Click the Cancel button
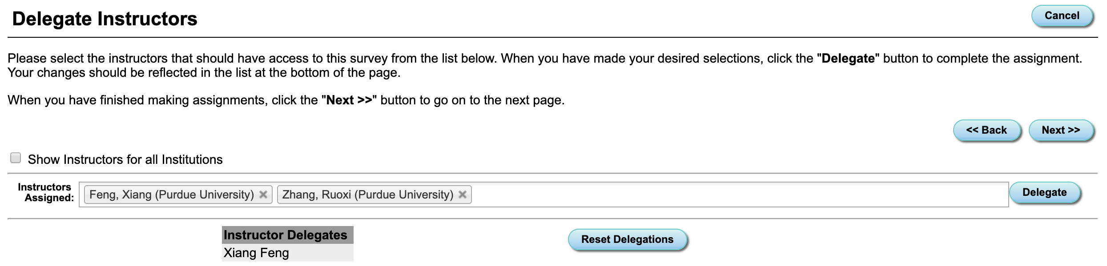 tap(1062, 16)
